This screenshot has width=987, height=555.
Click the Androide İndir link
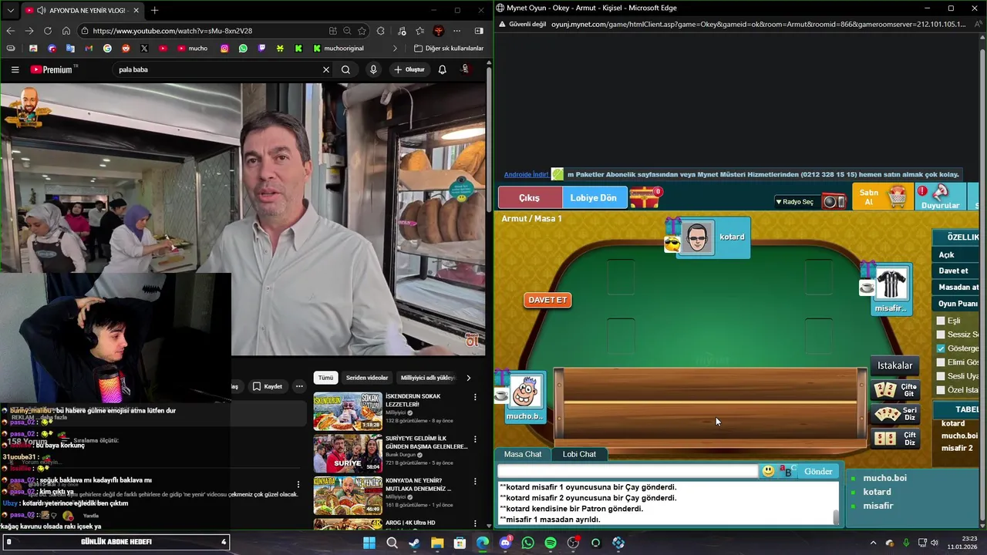point(526,174)
